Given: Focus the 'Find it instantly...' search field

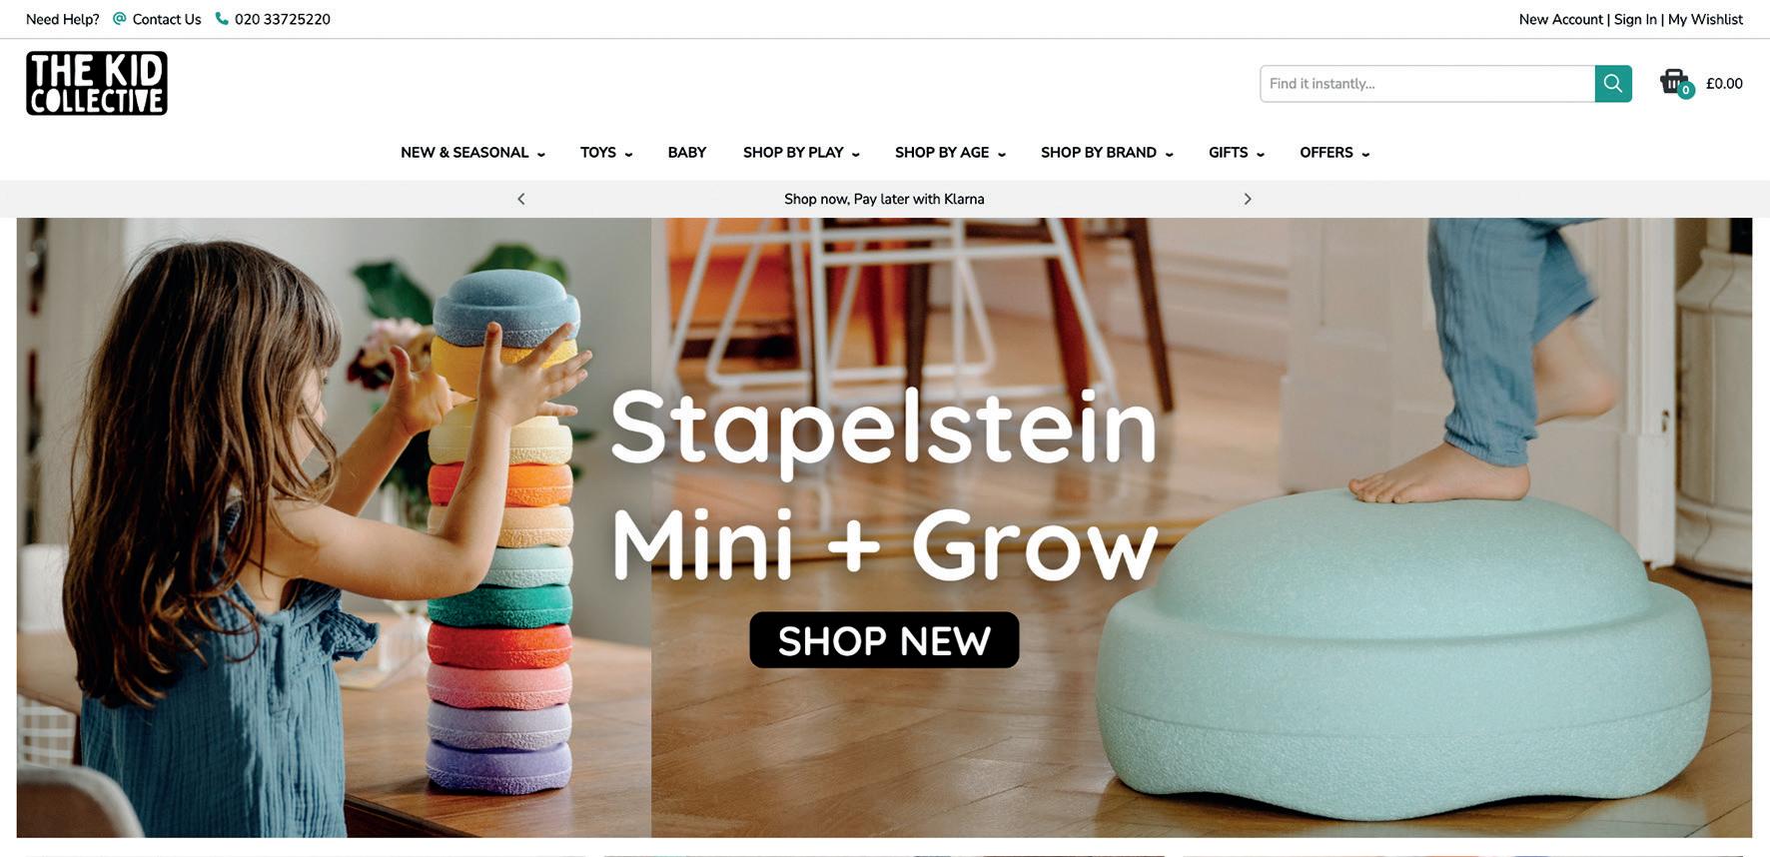Looking at the screenshot, I should tap(1427, 84).
